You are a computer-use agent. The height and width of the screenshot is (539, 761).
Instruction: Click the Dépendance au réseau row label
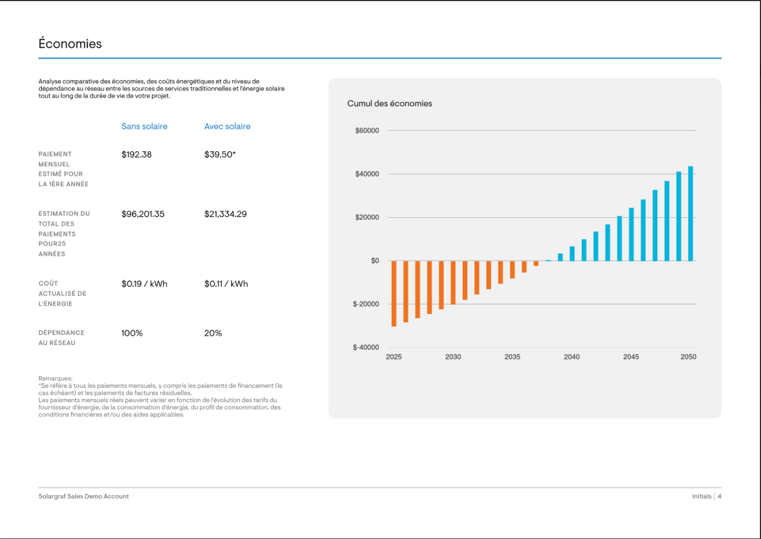(x=61, y=337)
